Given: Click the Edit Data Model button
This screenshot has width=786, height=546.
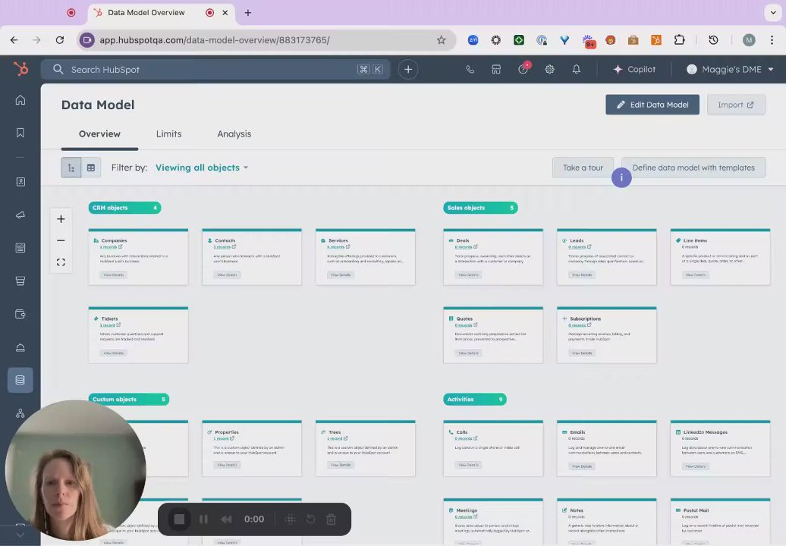Looking at the screenshot, I should 652,105.
